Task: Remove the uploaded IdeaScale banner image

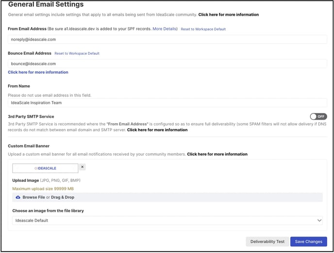Action: coord(83,167)
